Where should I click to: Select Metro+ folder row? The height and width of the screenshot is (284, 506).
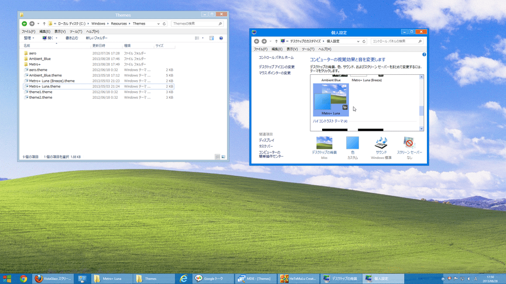click(x=99, y=64)
